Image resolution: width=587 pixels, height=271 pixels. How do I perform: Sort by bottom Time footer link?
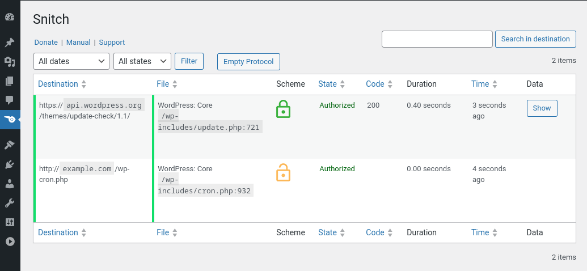tap(480, 232)
